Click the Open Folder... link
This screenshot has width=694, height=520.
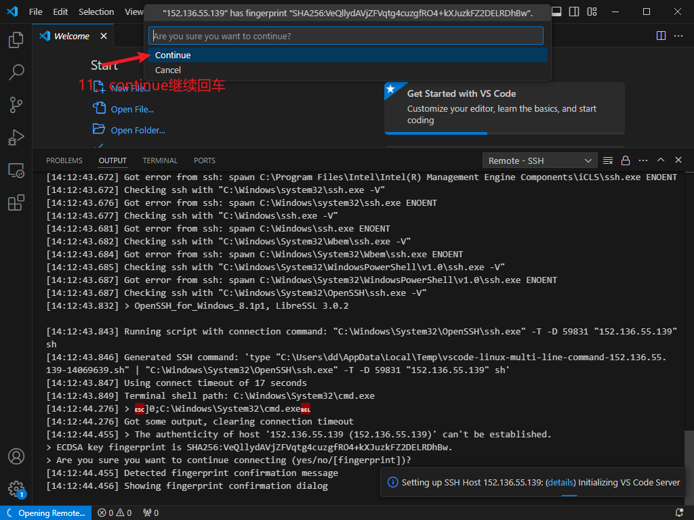[138, 131]
